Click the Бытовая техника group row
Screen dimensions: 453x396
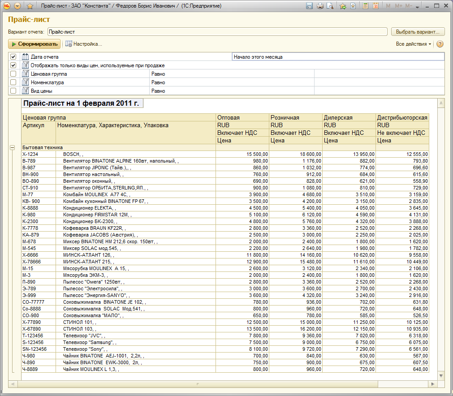118,147
